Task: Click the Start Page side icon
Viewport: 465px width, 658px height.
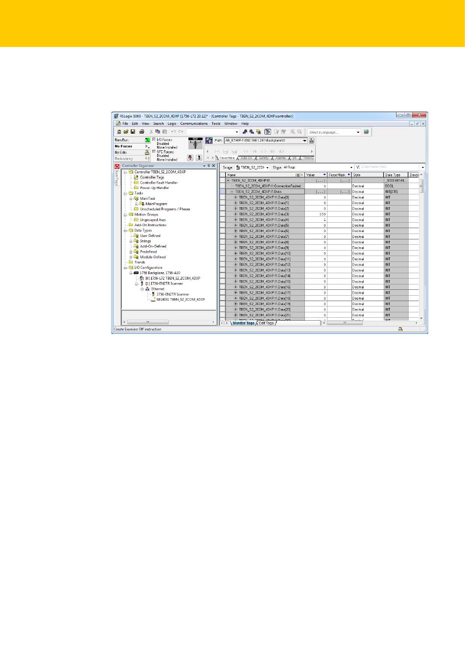Action: tap(117, 166)
